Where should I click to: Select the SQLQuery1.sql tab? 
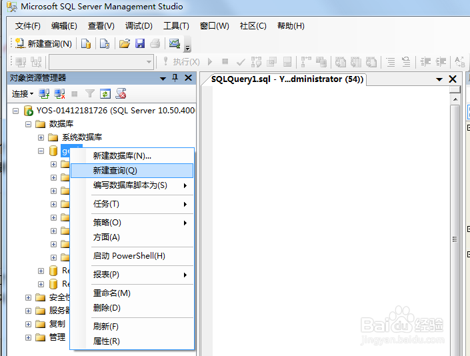click(287, 79)
